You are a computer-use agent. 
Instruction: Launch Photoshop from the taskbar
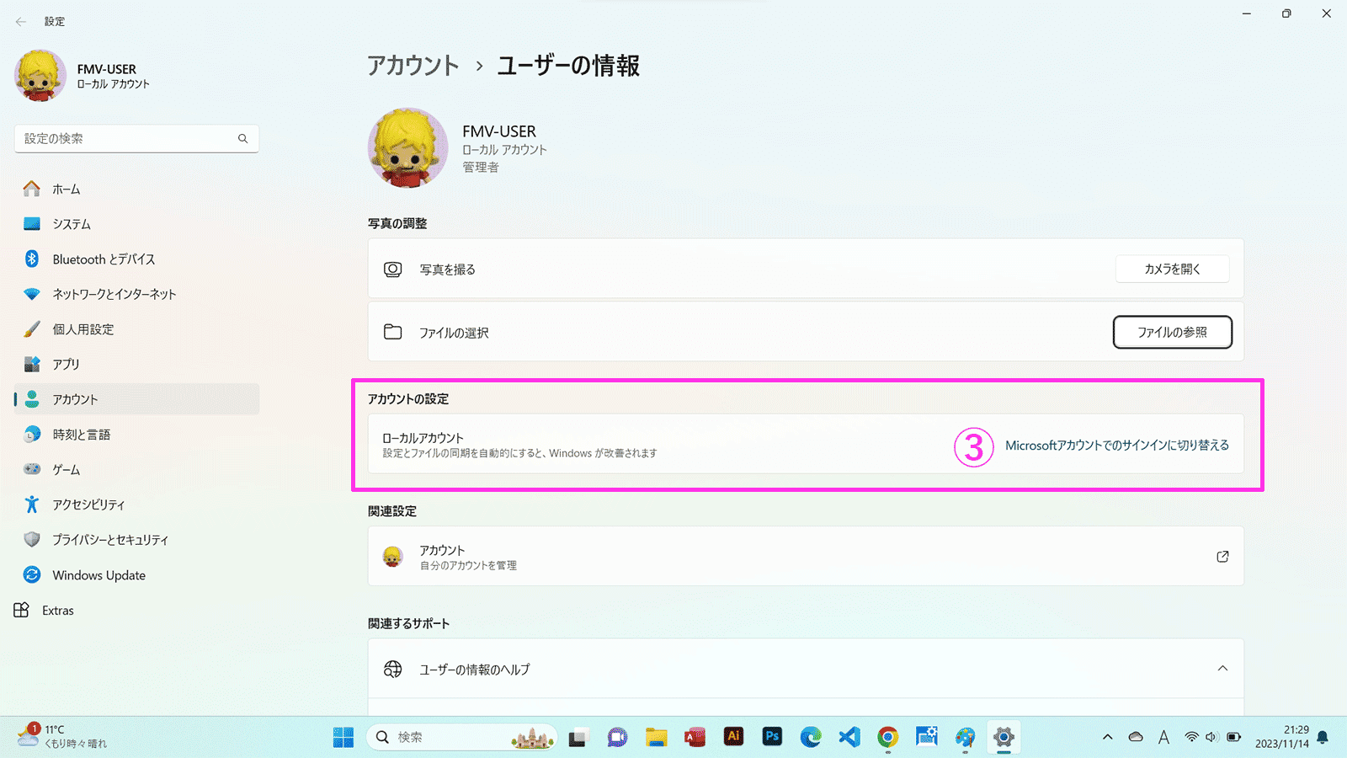click(x=772, y=737)
